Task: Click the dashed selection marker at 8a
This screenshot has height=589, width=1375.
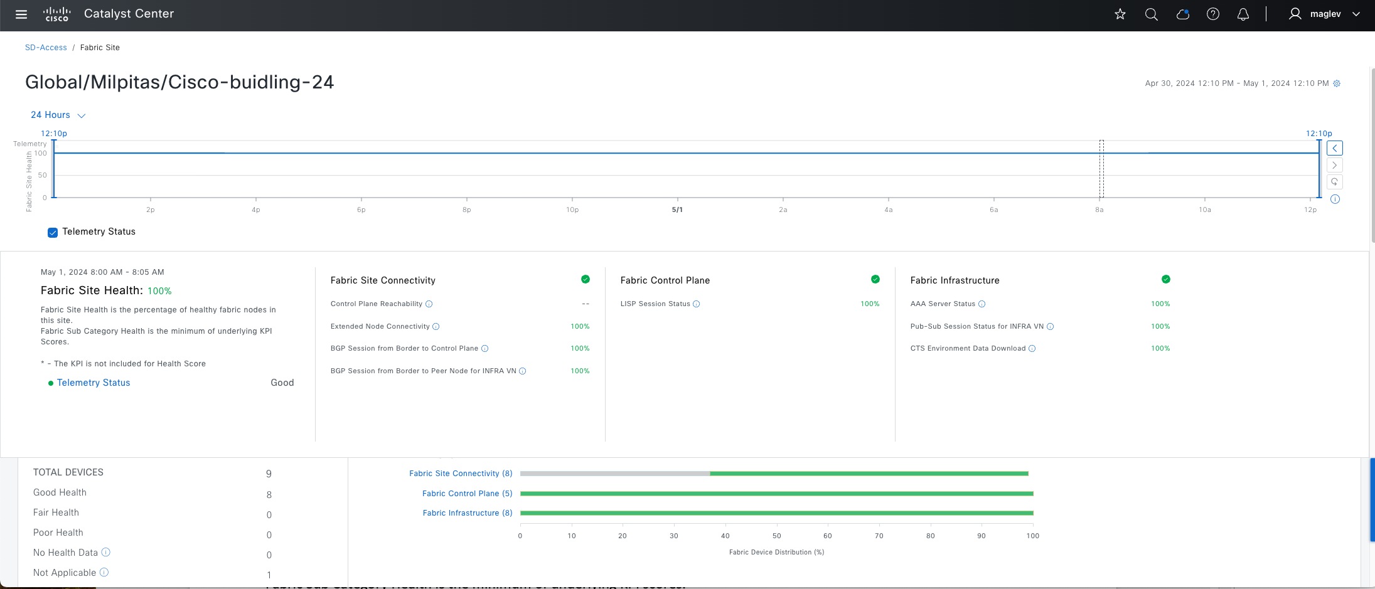Action: (1101, 169)
